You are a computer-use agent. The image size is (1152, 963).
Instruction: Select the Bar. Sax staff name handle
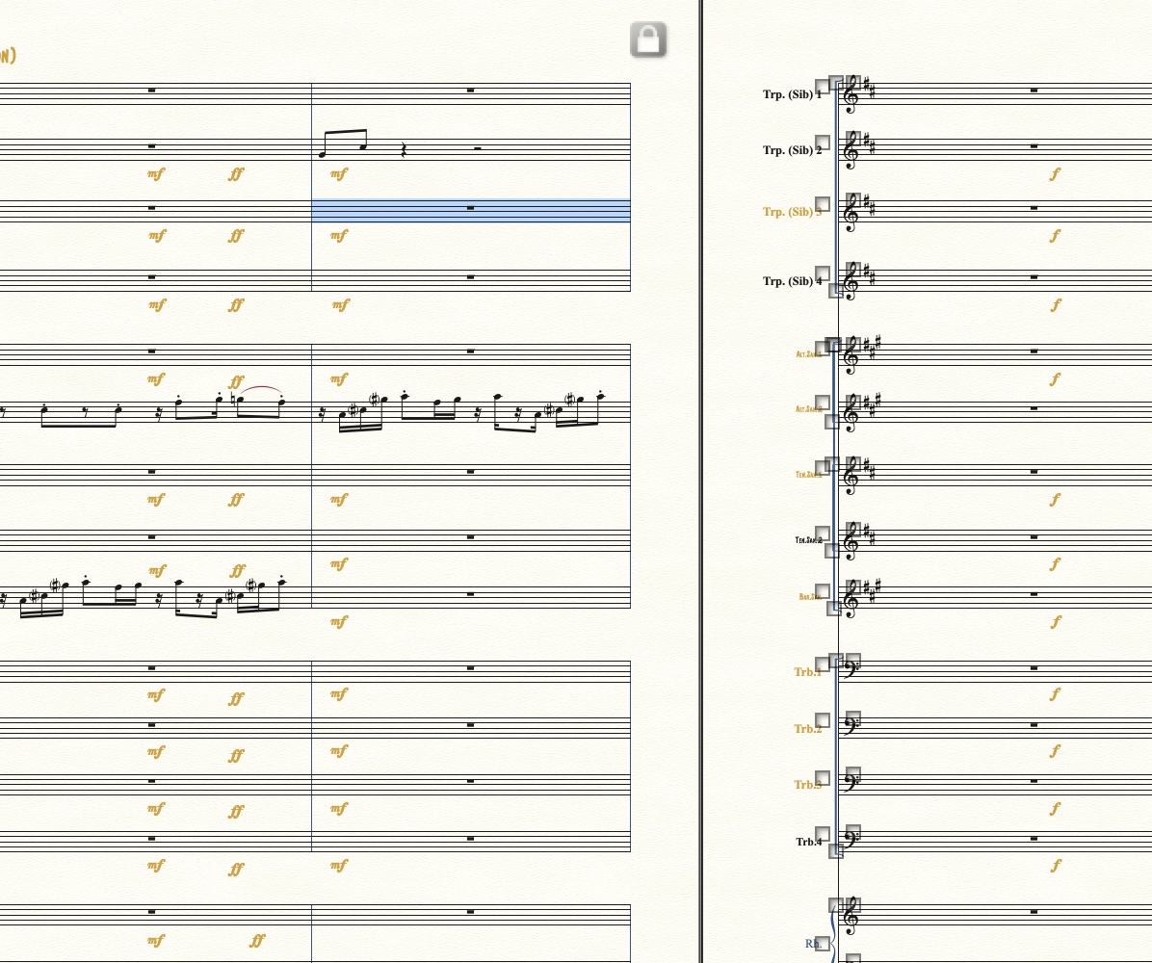823,591
